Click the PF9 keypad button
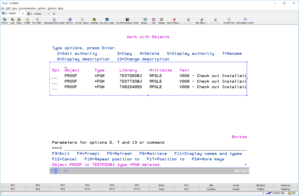This screenshot has width=299, height=196. 62,189
